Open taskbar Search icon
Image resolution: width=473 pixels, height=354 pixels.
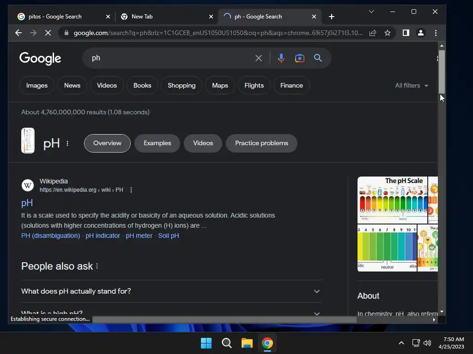[x=226, y=343]
